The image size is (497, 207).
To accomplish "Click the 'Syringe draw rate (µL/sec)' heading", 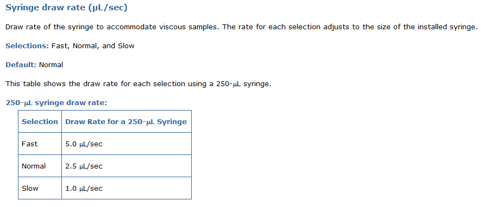I will pyautogui.click(x=67, y=8).
